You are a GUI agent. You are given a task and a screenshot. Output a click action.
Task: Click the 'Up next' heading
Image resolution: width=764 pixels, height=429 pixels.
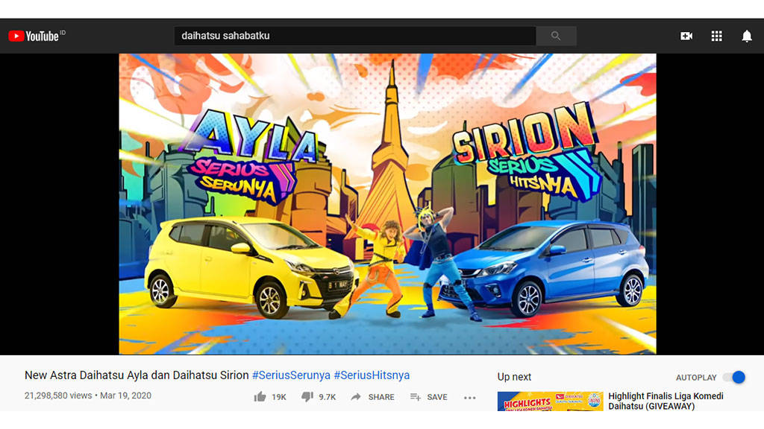click(514, 377)
